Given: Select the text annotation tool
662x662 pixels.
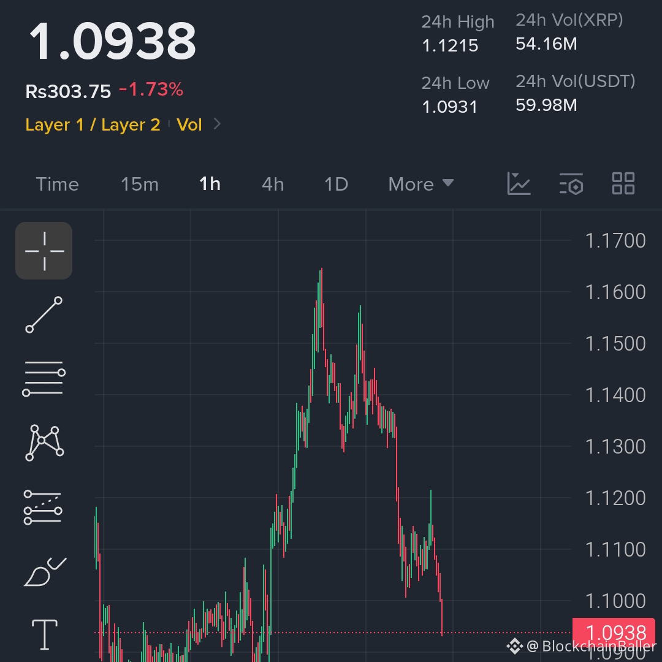Looking at the screenshot, I should coord(45,634).
